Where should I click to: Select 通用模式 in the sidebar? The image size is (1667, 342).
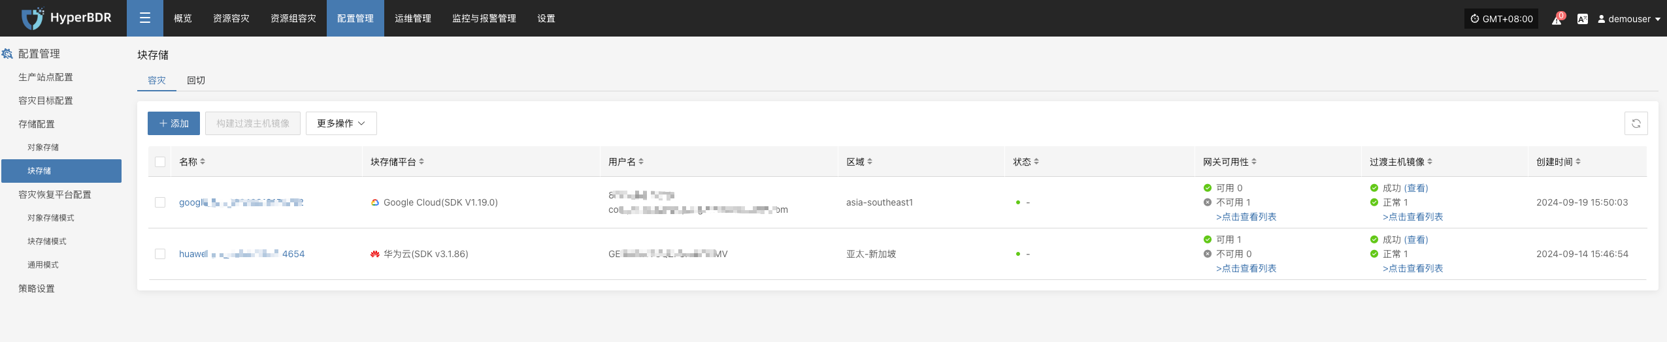coord(43,265)
